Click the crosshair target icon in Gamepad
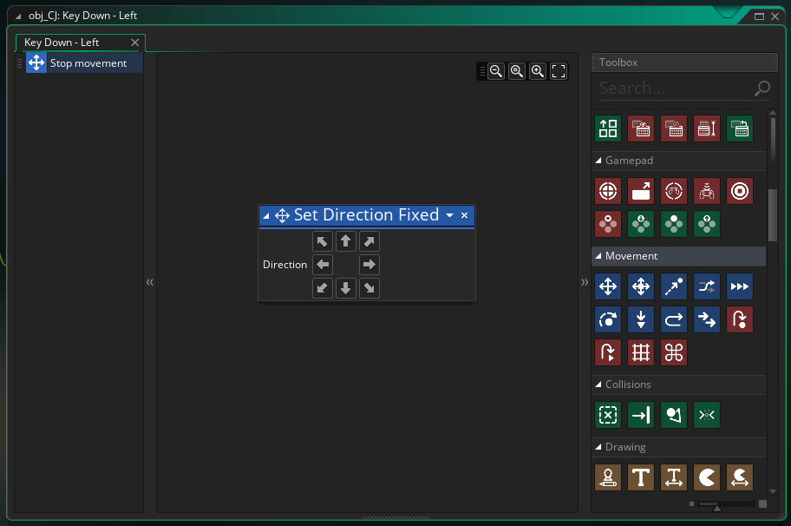The image size is (791, 526). click(x=608, y=191)
